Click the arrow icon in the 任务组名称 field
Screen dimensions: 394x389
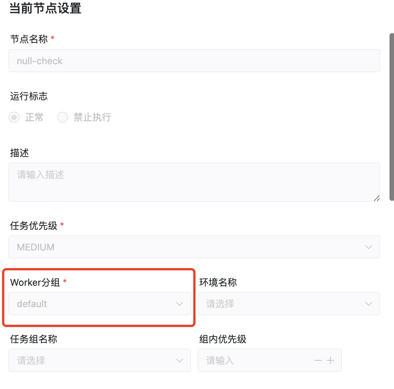click(x=179, y=360)
